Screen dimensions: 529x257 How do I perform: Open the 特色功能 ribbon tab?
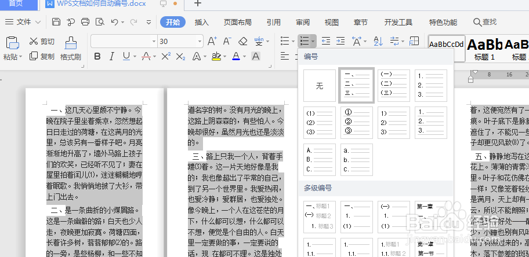[x=443, y=22]
